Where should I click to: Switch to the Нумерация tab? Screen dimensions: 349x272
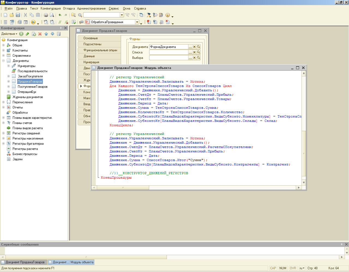tap(91, 62)
